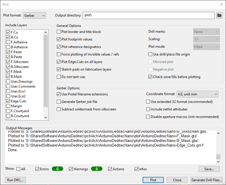Enable Show All messages checkbox
The width and height of the screenshot is (226, 185).
(x=18, y=169)
